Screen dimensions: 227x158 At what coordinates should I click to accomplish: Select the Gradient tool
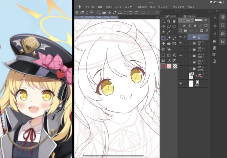click(163, 61)
